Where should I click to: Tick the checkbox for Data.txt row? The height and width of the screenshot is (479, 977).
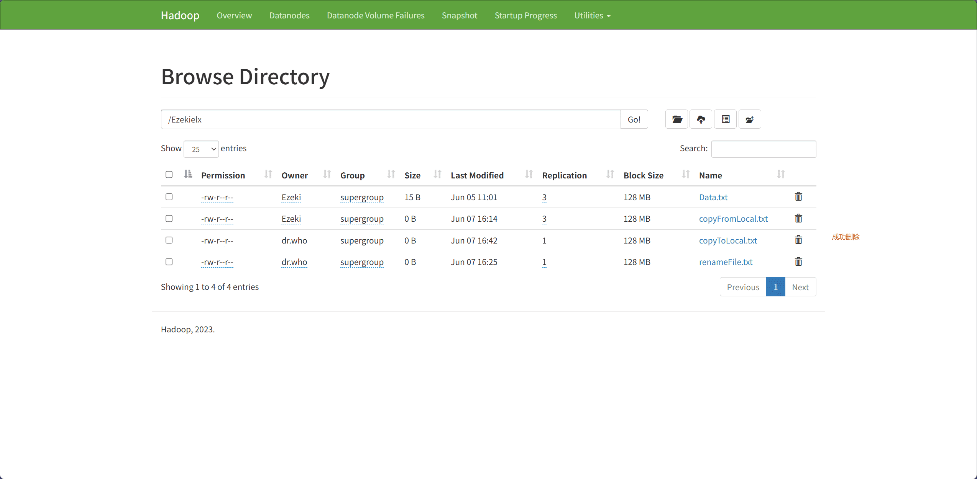click(x=169, y=197)
